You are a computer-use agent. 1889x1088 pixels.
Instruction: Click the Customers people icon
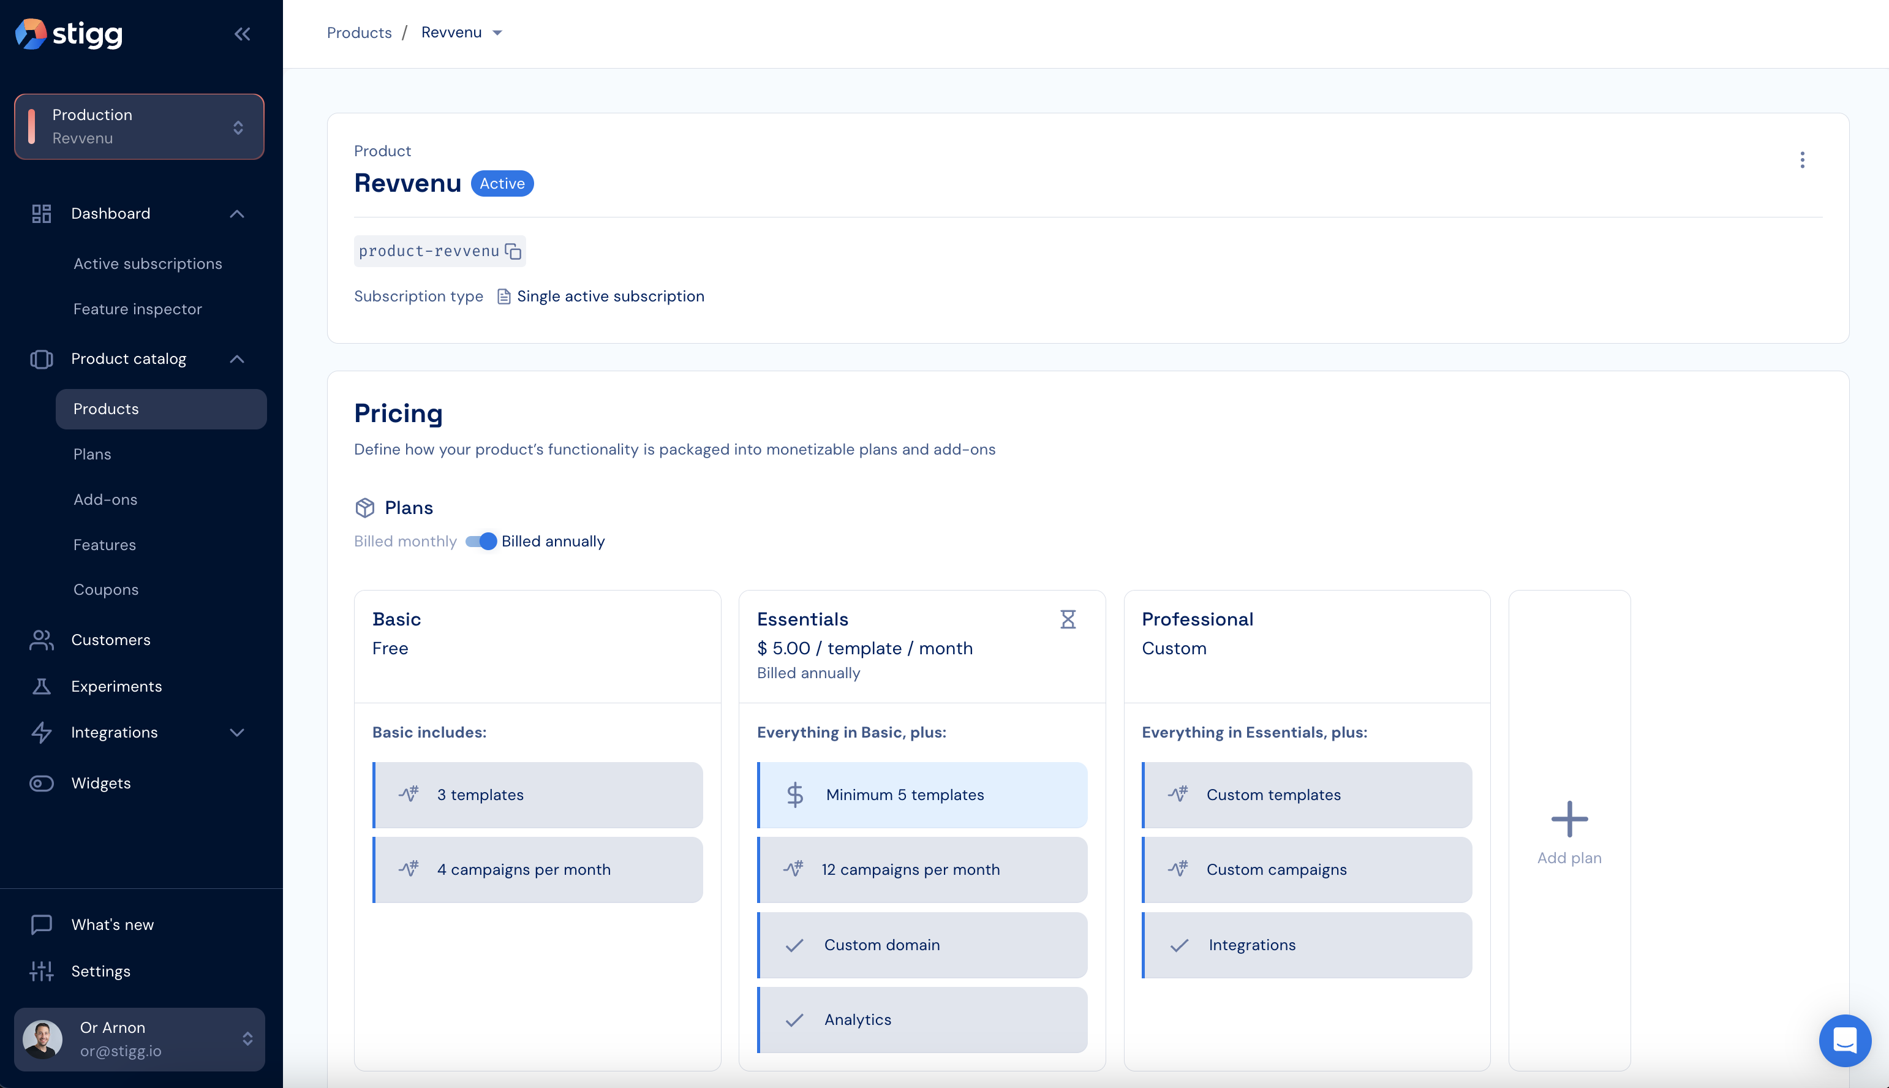41,640
